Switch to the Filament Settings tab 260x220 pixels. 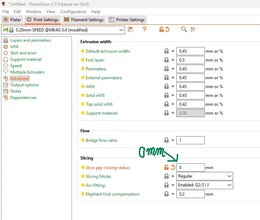point(84,20)
